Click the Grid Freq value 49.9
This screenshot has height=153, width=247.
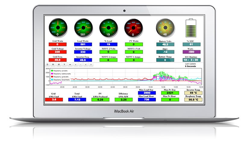tap(58, 60)
